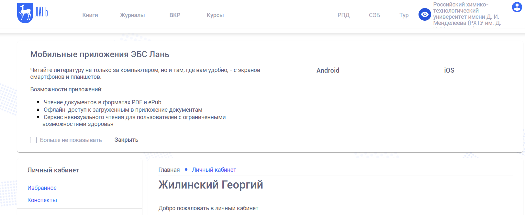Click the РХТУ university name text

[466, 14]
